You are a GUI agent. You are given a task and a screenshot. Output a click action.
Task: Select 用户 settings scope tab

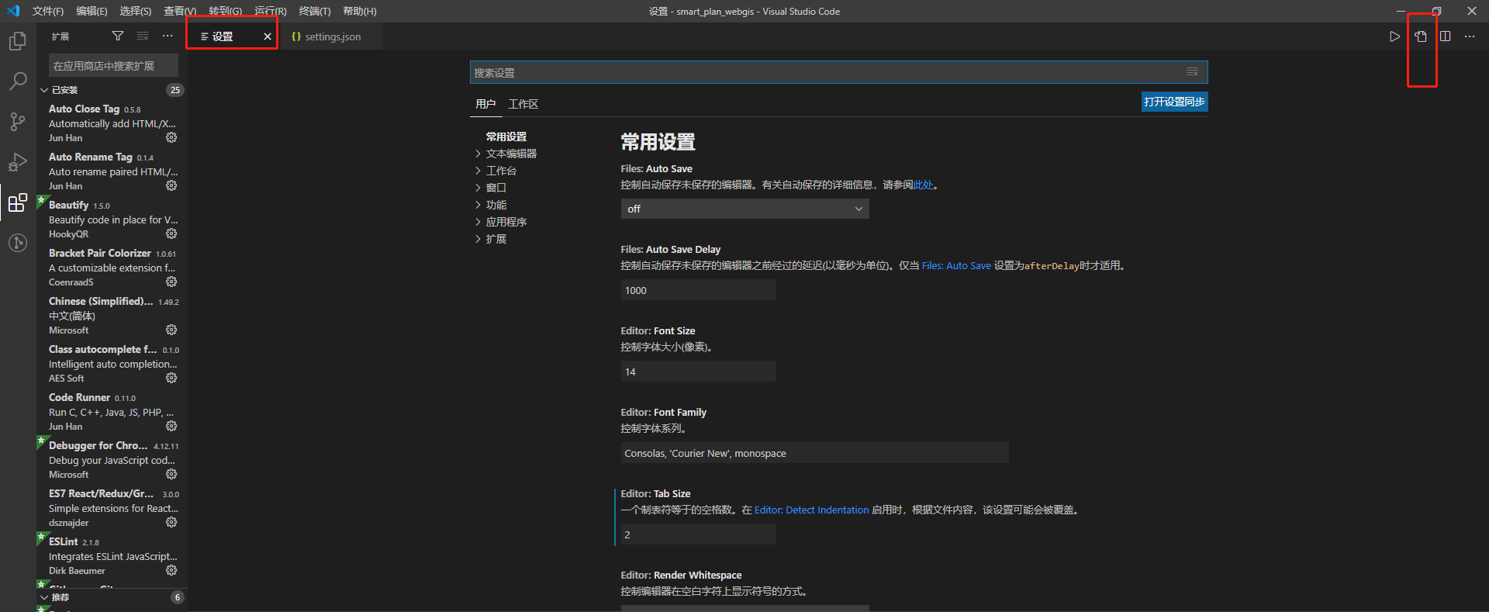point(485,104)
